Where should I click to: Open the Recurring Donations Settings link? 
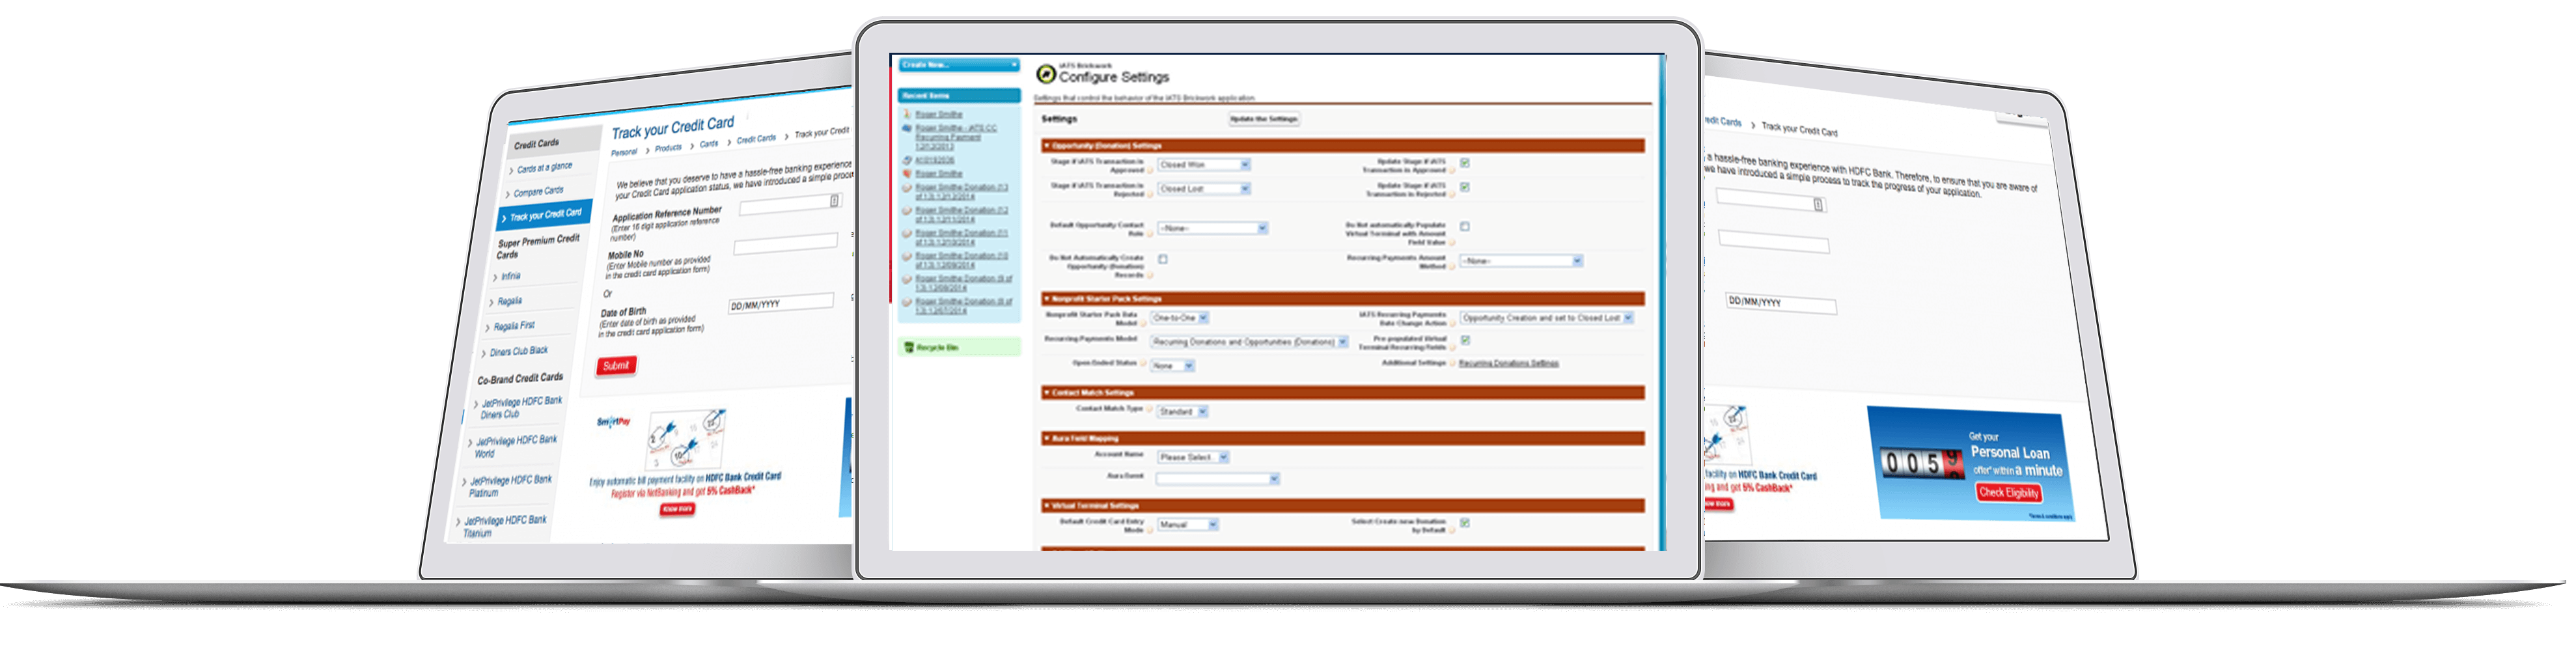click(1508, 363)
